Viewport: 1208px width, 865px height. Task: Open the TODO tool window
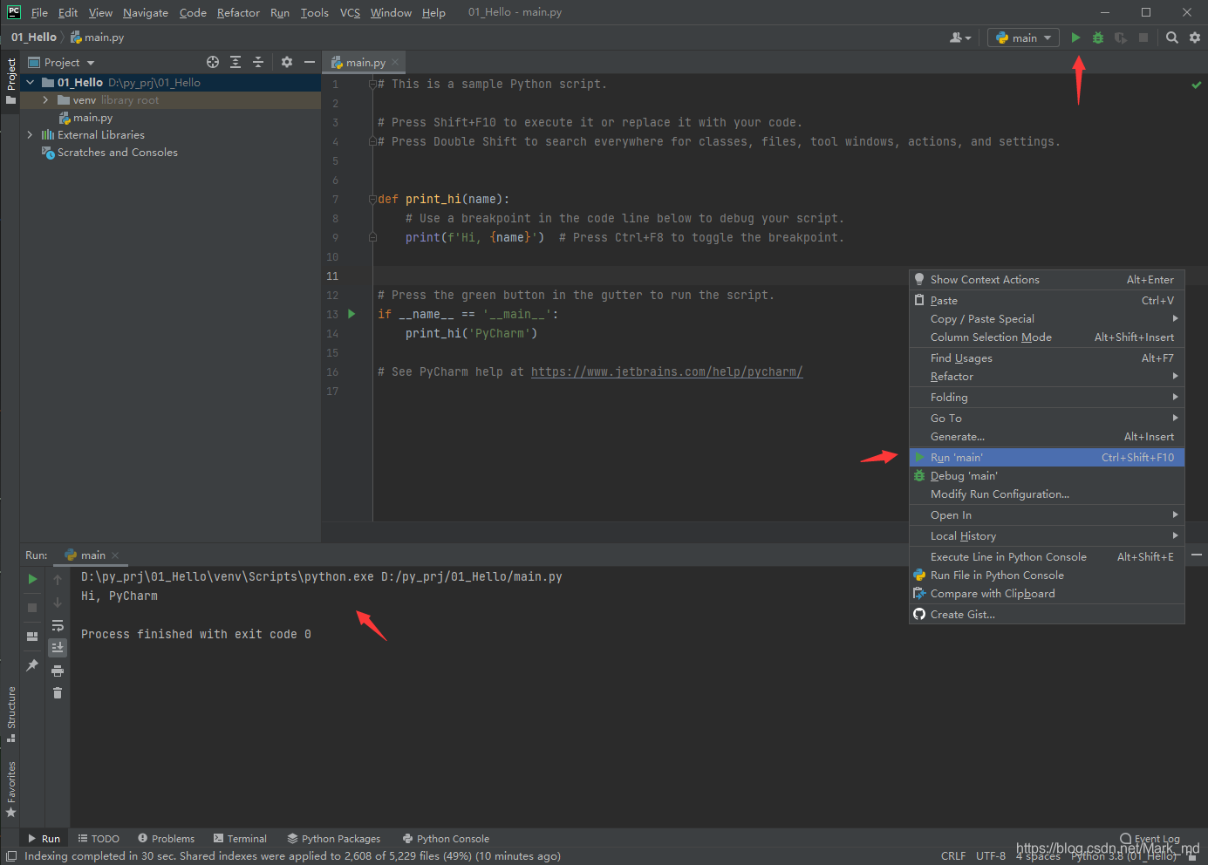tap(99, 839)
